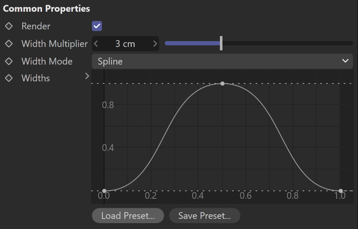Click the keyframe diamond beside Render

pos(9,26)
